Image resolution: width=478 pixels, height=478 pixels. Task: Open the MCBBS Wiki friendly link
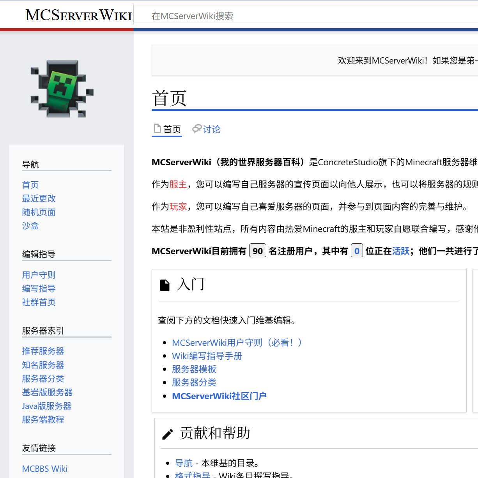[44, 469]
